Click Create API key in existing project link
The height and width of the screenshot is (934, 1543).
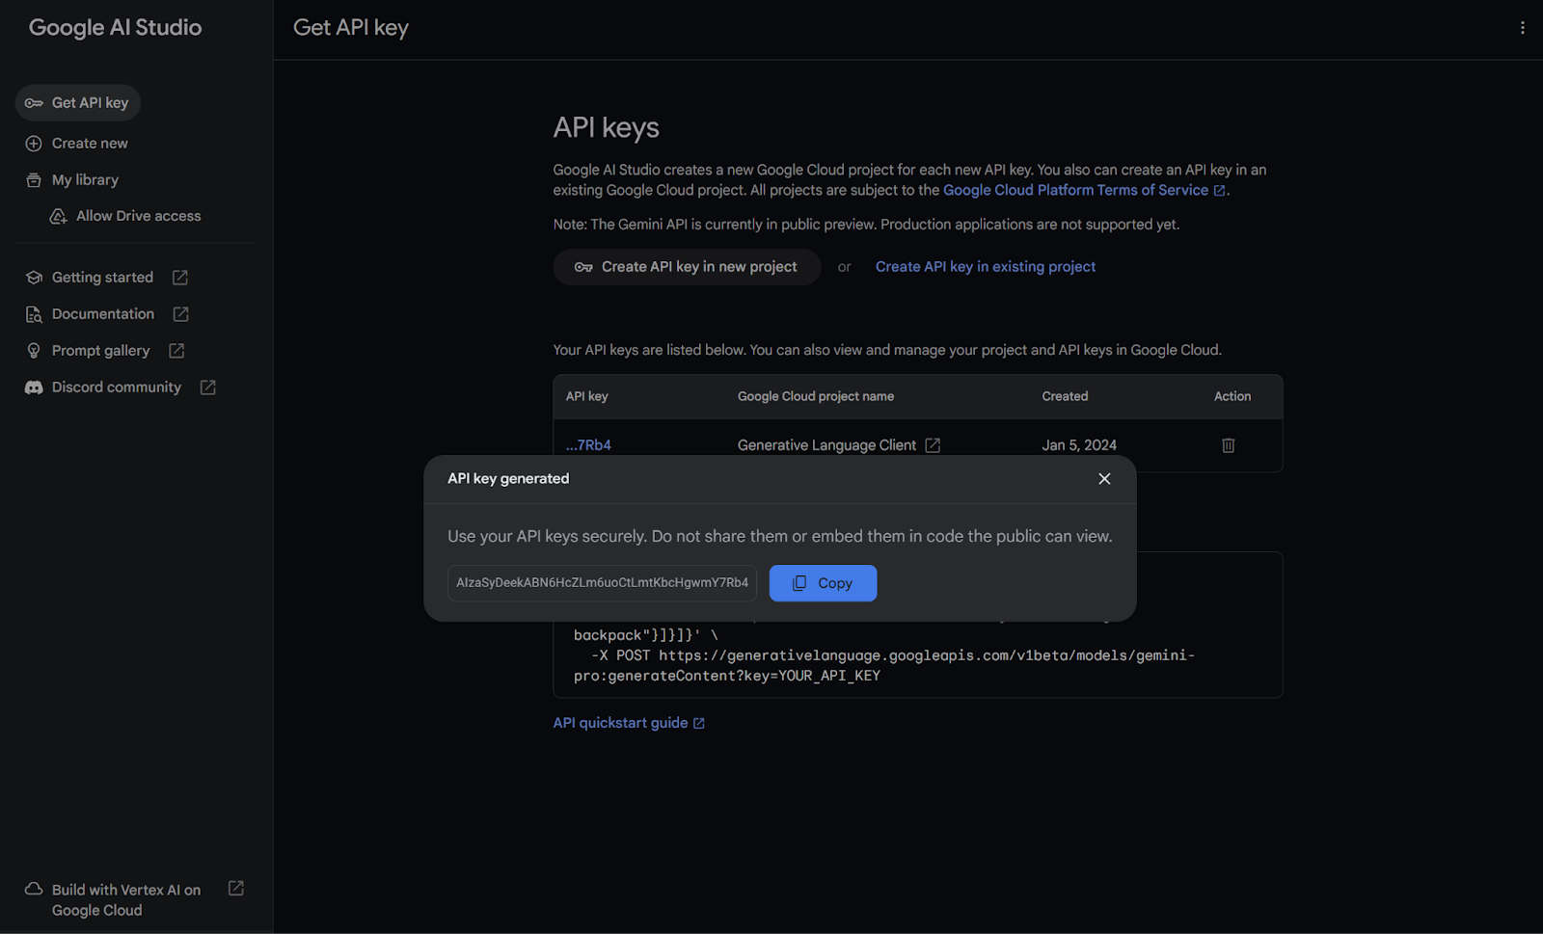coord(986,267)
